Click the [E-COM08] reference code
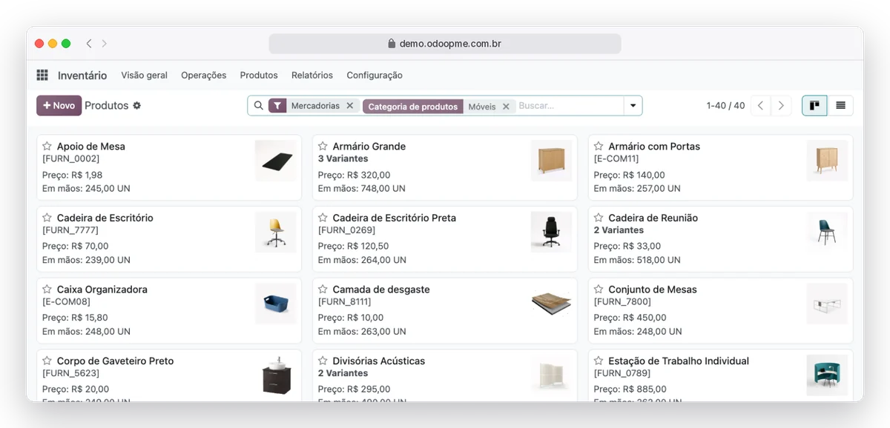The image size is (890, 428). 66,302
